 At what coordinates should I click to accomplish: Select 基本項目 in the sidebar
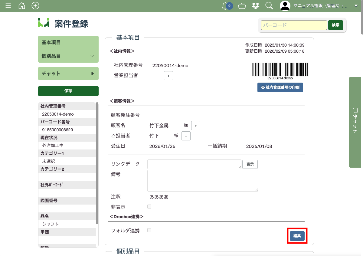(x=68, y=42)
